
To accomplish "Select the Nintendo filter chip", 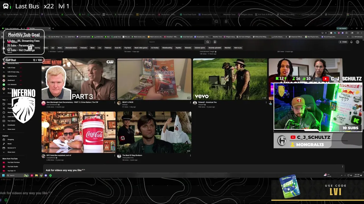I will tap(188, 48).
